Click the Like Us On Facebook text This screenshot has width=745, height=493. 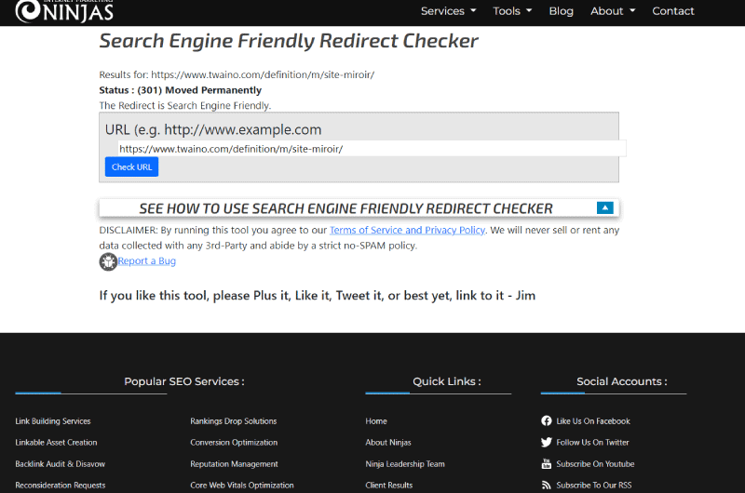click(593, 420)
